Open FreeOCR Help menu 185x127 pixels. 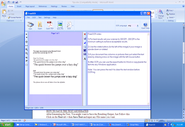54,18
